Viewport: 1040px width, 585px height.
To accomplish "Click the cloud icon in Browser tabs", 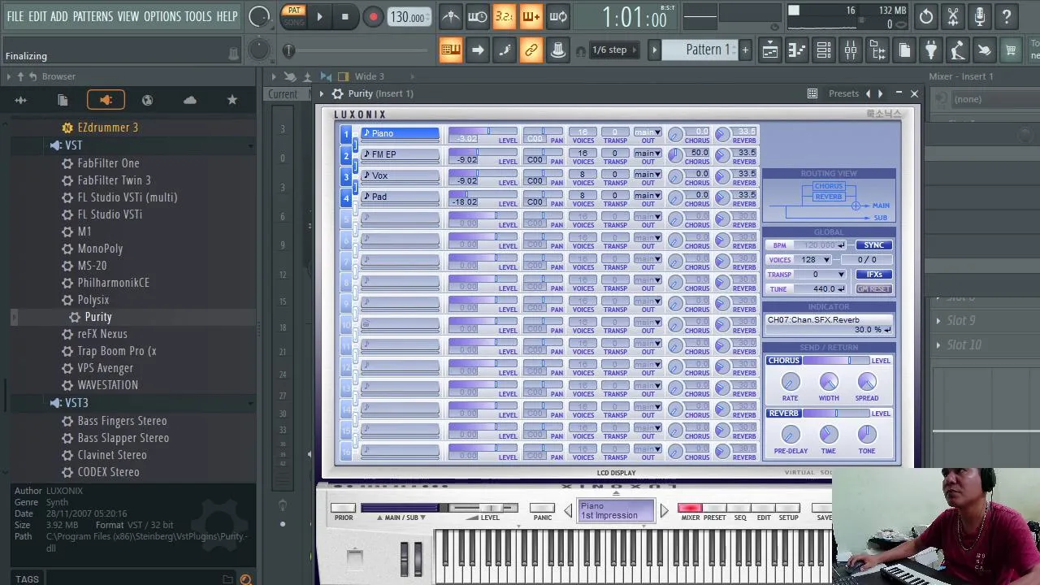I will coord(190,100).
